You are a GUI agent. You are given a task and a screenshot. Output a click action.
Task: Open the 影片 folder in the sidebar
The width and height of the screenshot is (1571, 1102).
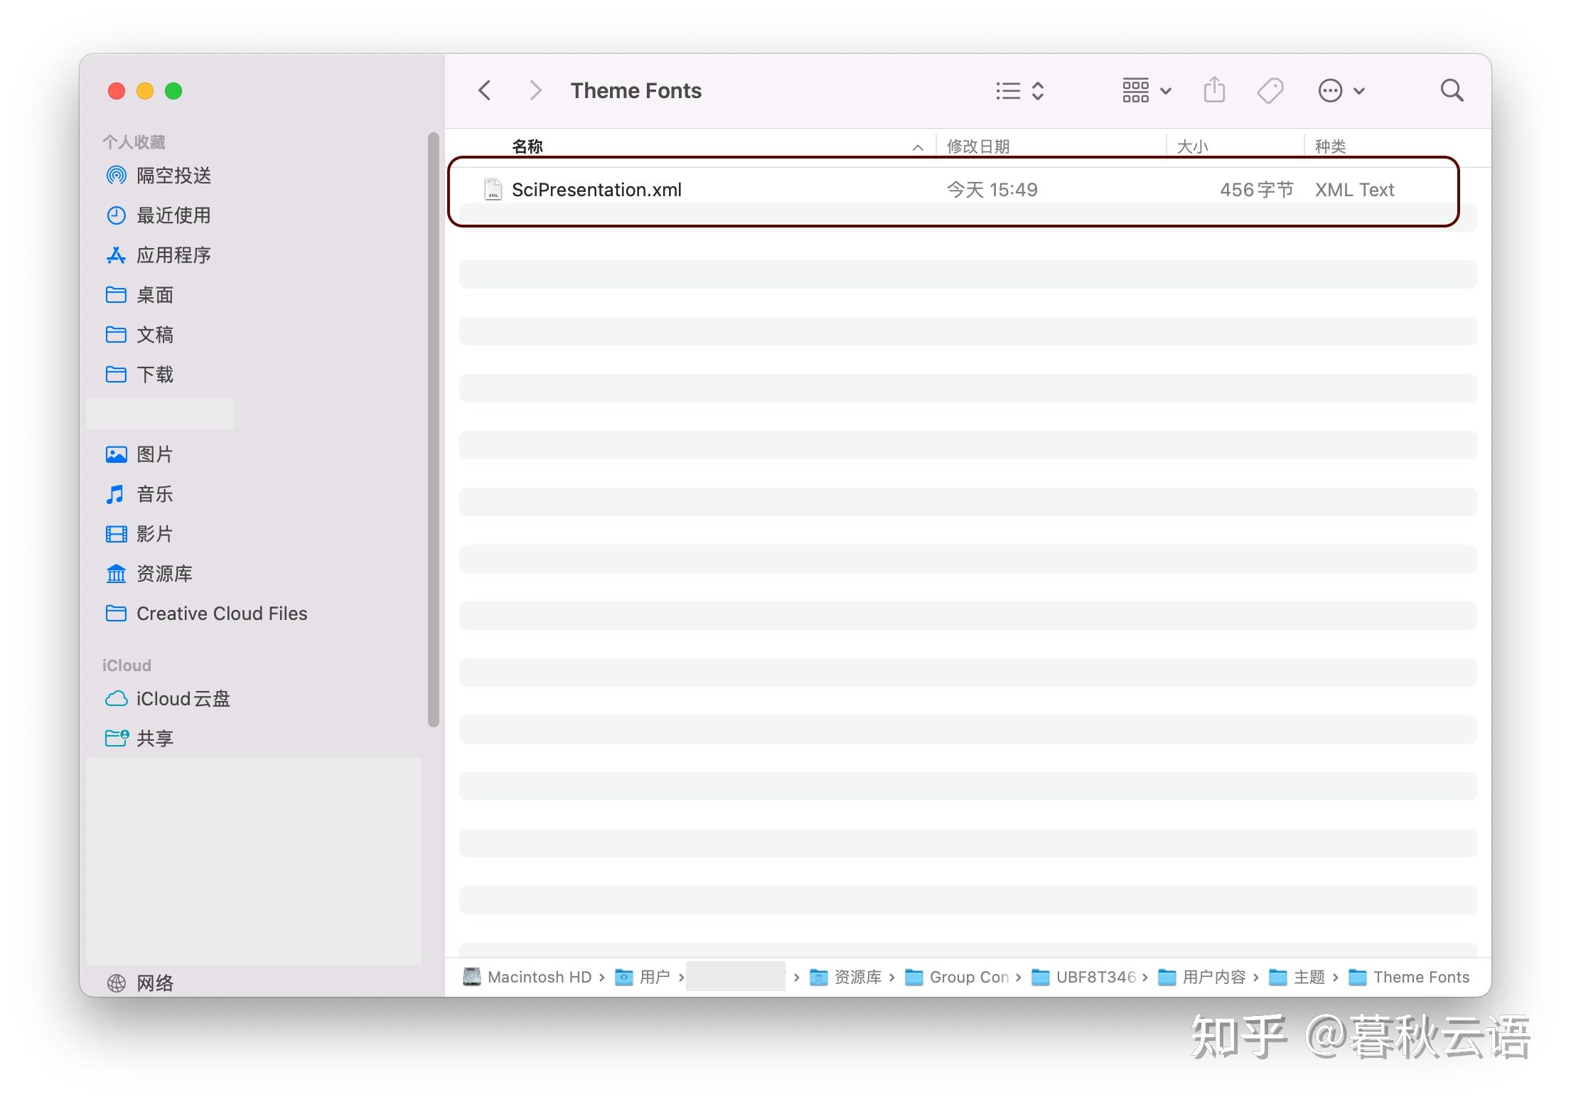click(155, 533)
